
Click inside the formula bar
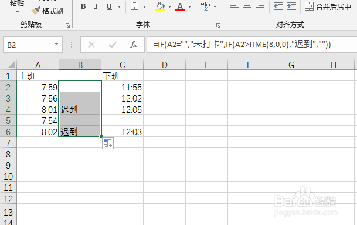click(x=252, y=45)
